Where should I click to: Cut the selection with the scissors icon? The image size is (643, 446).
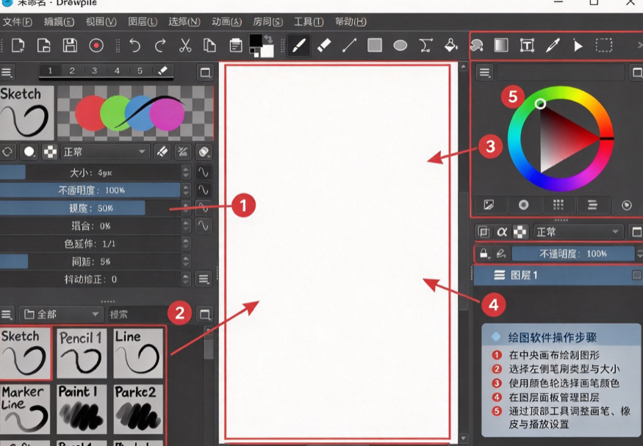[185, 45]
